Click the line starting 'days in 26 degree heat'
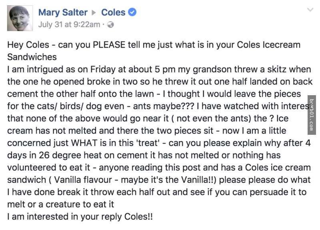 point(144,155)
